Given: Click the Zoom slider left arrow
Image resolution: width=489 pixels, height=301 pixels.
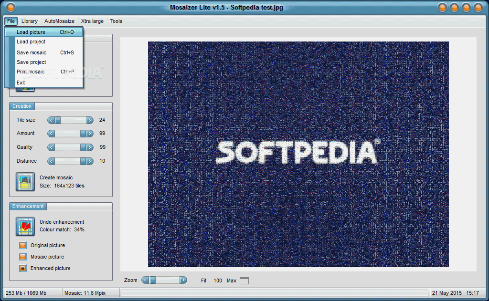Looking at the screenshot, I should click(145, 280).
